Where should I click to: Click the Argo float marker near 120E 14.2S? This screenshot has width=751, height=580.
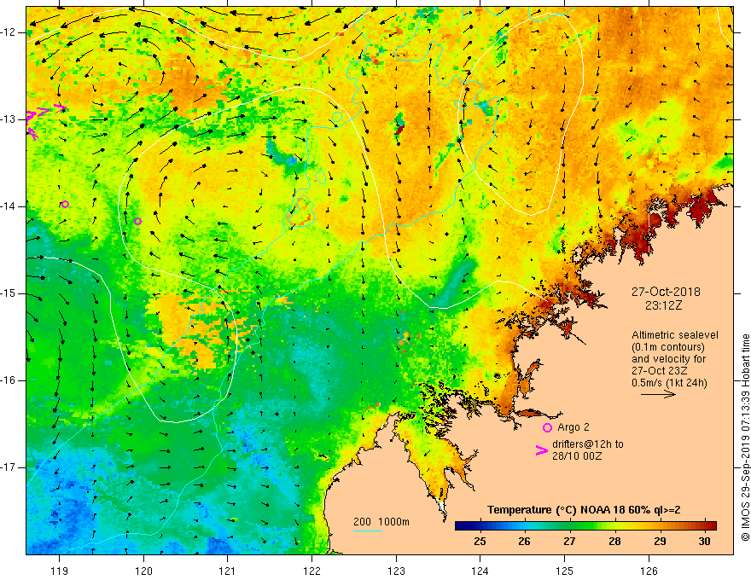coord(138,221)
